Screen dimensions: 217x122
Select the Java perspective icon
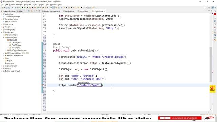point(213,8)
